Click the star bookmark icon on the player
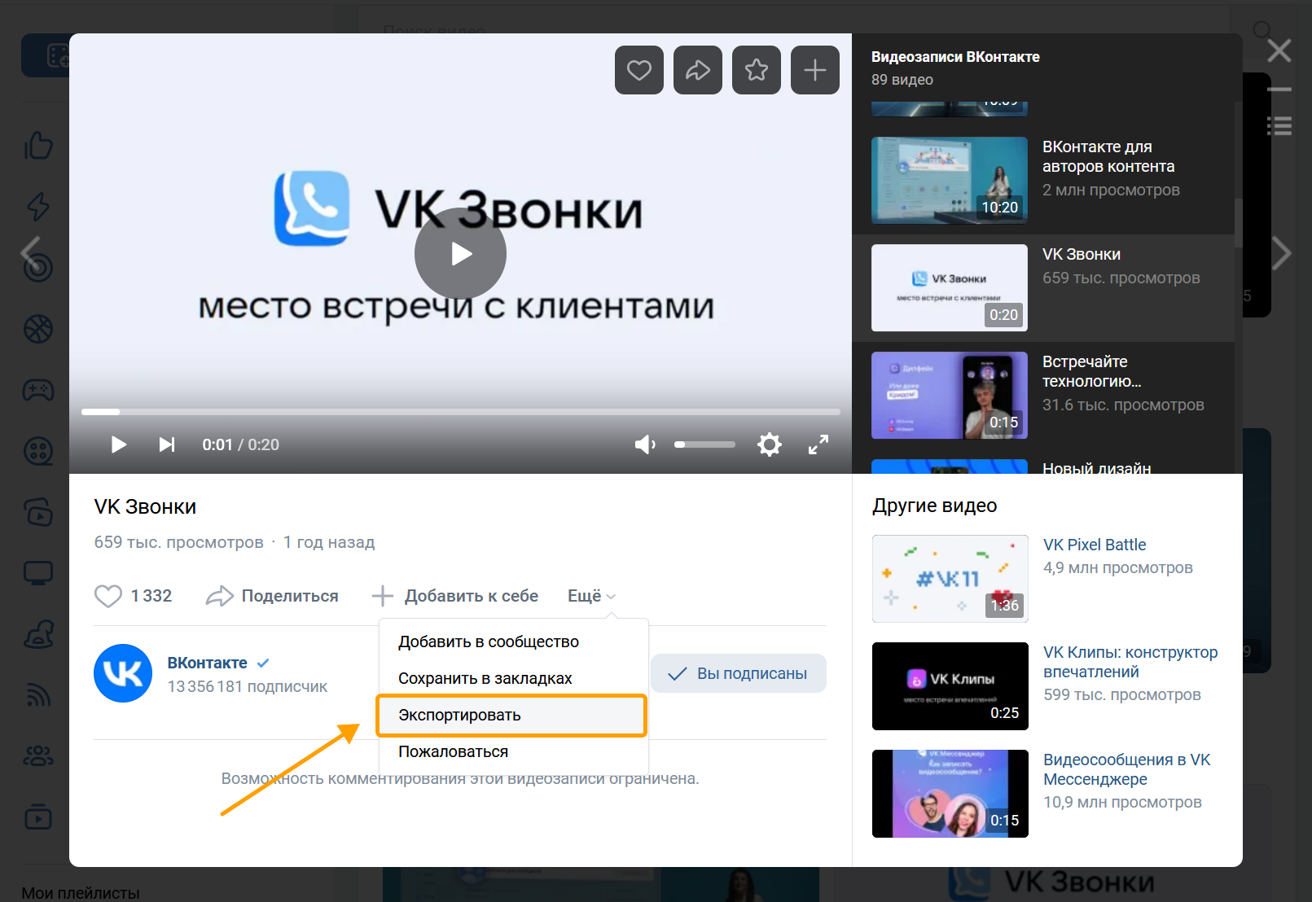 756,70
